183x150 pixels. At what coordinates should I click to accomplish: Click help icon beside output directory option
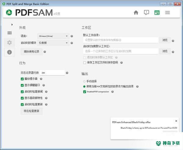click(x=137, y=87)
